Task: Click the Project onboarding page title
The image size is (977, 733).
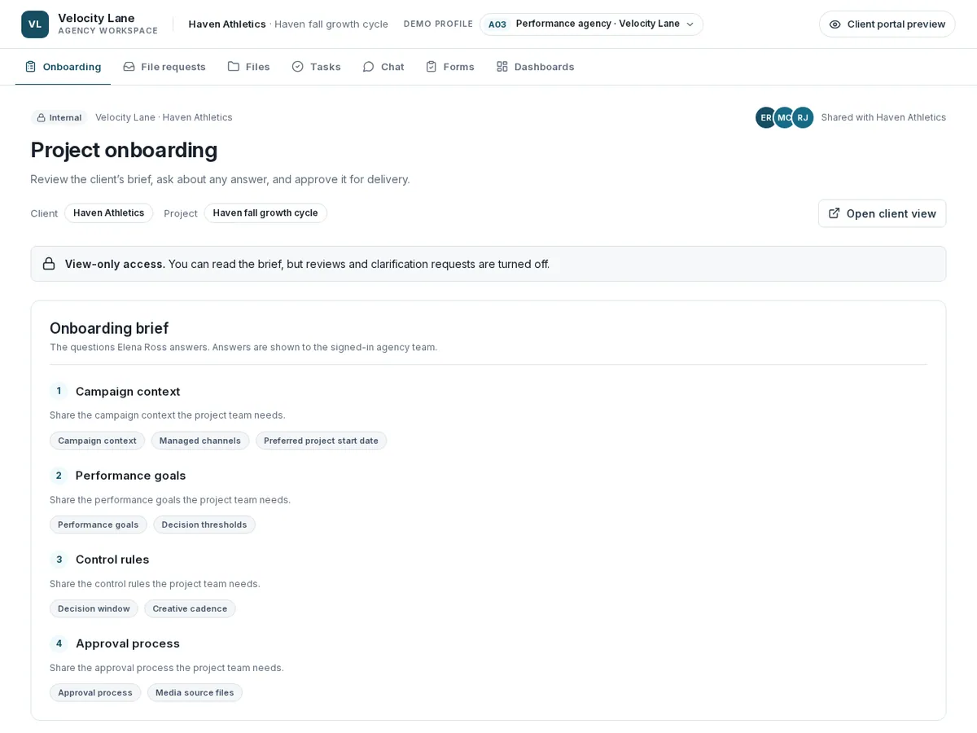Action: point(124,150)
